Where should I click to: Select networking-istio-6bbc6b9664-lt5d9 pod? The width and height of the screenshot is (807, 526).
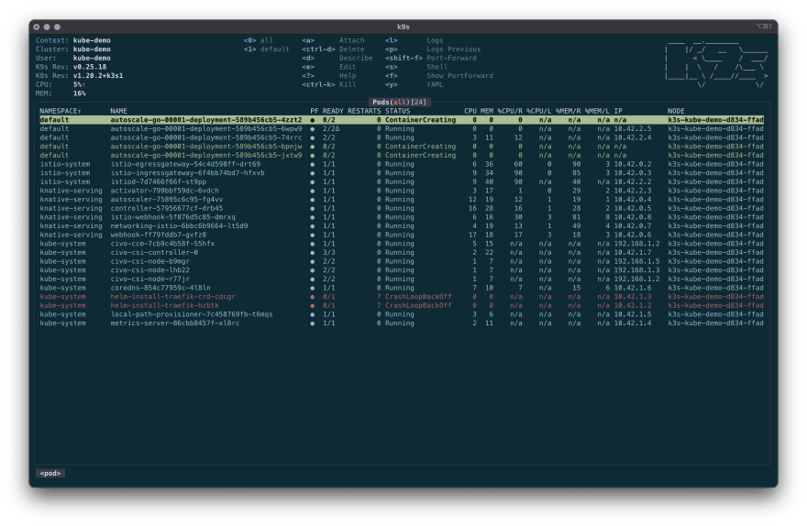402,225
